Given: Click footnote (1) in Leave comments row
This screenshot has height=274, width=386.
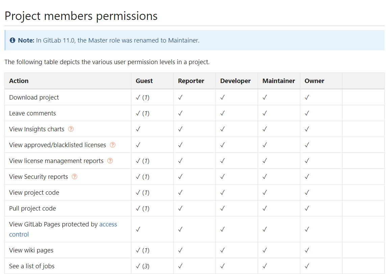Looking at the screenshot, I should (x=146, y=113).
